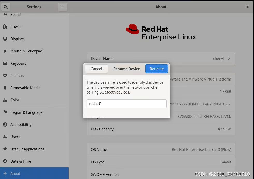This screenshot has height=179, width=254.
Task: Click the Printers icon in sidebar
Action: [5, 75]
